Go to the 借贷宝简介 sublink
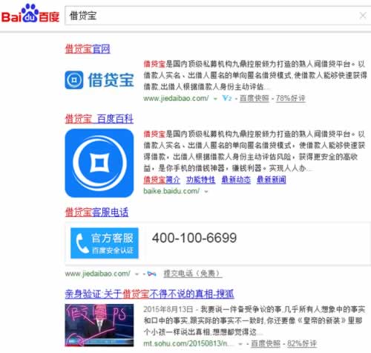This screenshot has width=371, height=353. coord(162,180)
